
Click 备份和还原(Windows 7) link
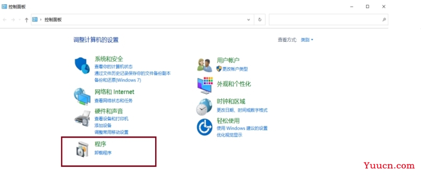[118, 80]
